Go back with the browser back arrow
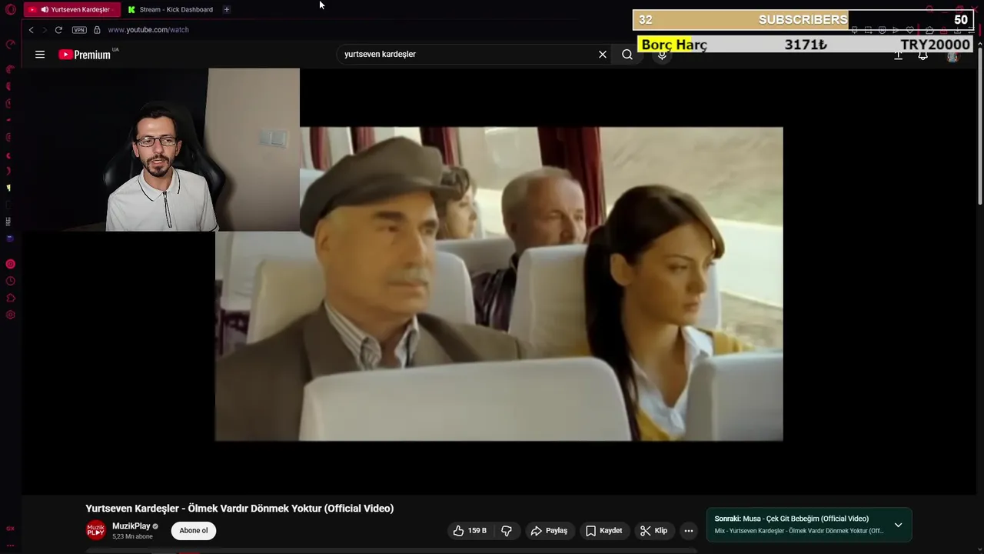 pos(31,30)
